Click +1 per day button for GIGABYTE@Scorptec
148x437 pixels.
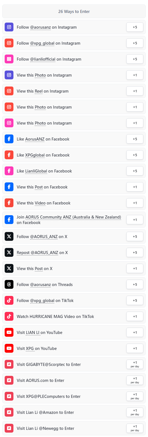pos(135,364)
